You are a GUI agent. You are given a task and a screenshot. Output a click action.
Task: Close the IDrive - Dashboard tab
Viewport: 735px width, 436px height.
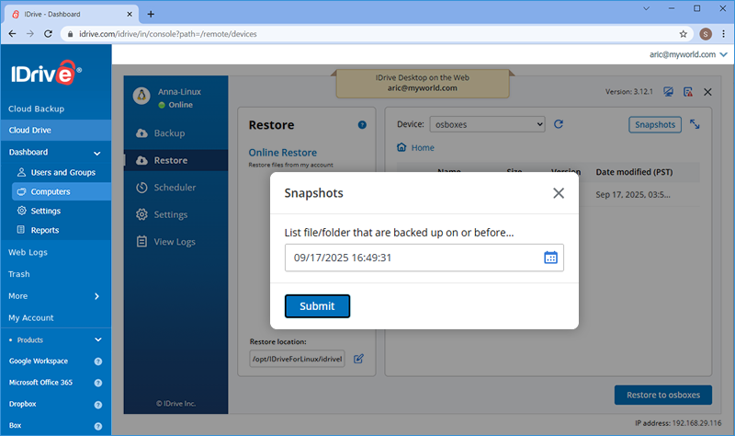pyautogui.click(x=130, y=14)
